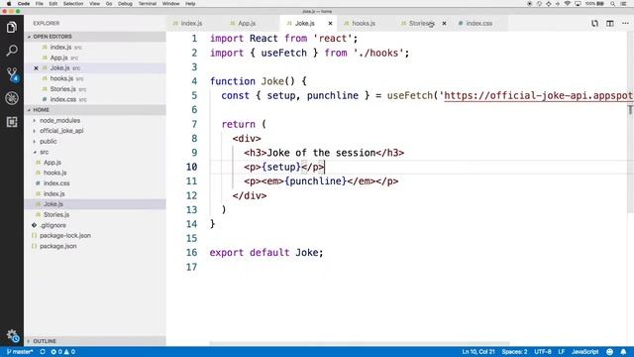Click line number 16 in the gutter

pos(191,253)
